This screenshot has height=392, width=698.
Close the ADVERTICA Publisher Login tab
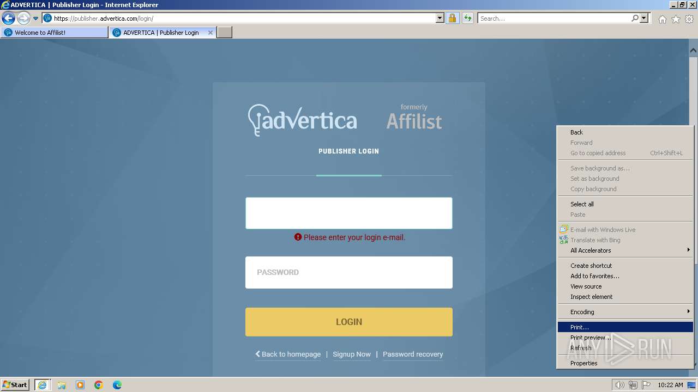tap(210, 33)
